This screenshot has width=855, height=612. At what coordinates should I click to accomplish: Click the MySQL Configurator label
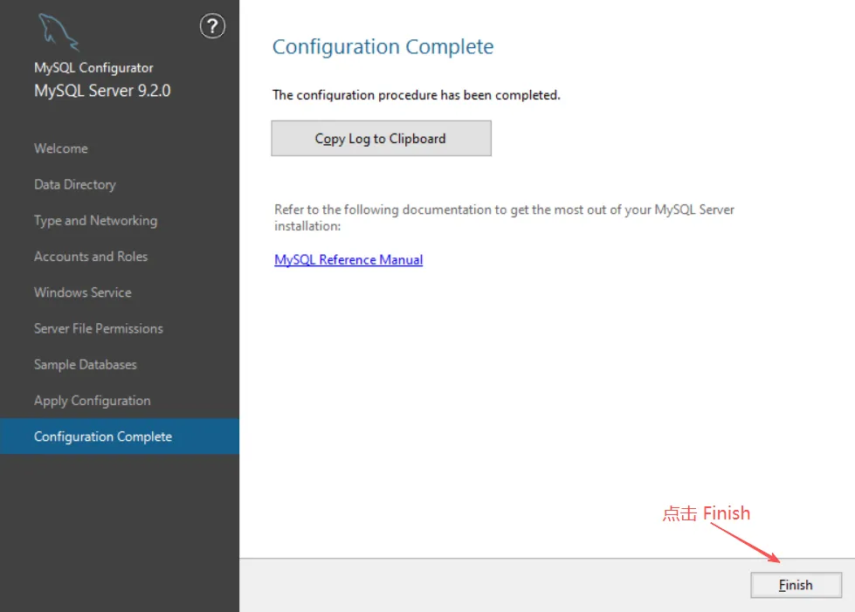tap(93, 67)
